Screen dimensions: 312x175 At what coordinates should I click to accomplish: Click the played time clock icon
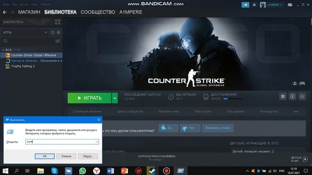point(171,97)
